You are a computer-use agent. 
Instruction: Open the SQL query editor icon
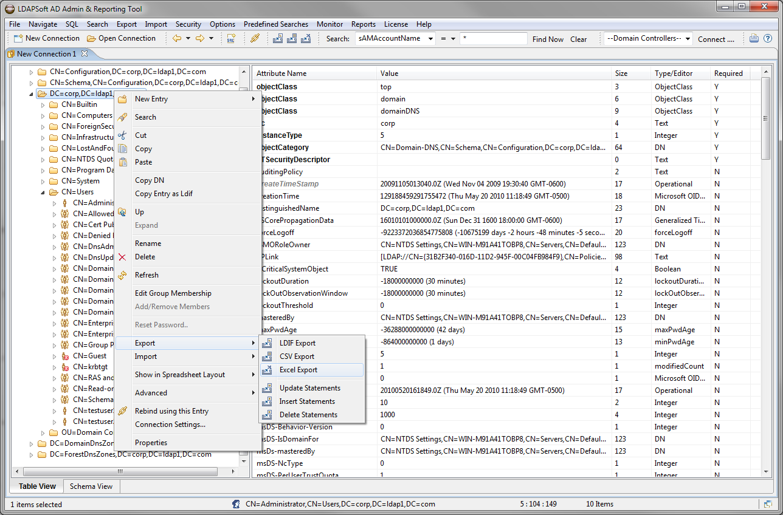point(231,38)
